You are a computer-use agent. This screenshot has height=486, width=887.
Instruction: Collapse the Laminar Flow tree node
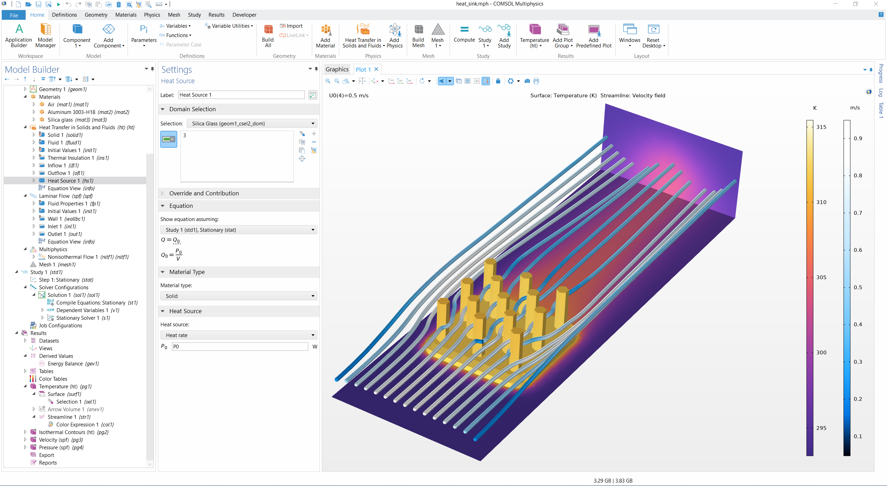(x=25, y=196)
